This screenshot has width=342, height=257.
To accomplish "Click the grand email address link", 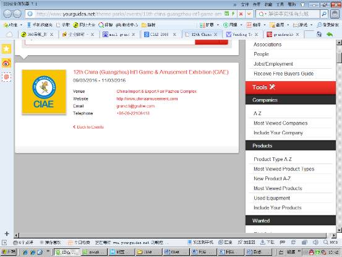I will (135, 106).
